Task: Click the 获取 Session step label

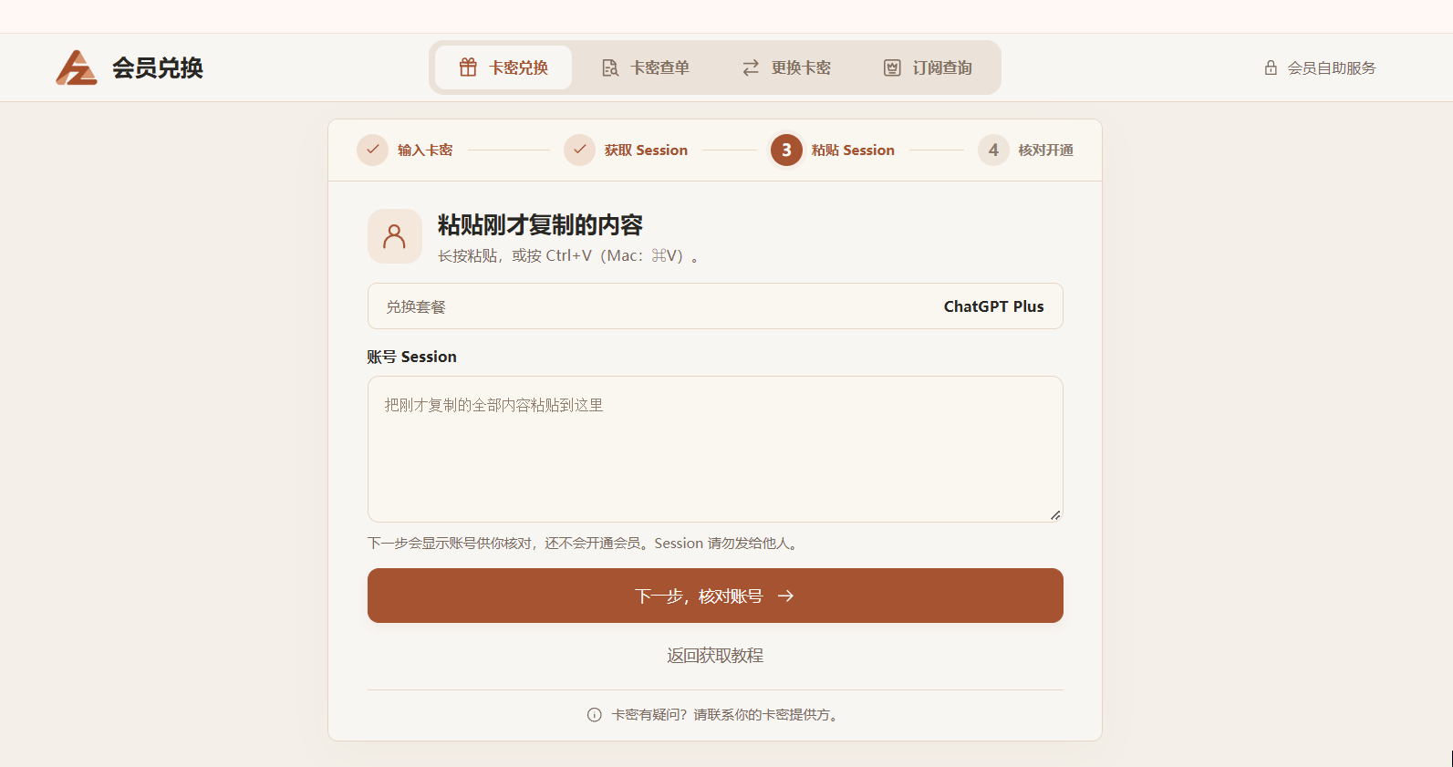Action: tap(646, 150)
